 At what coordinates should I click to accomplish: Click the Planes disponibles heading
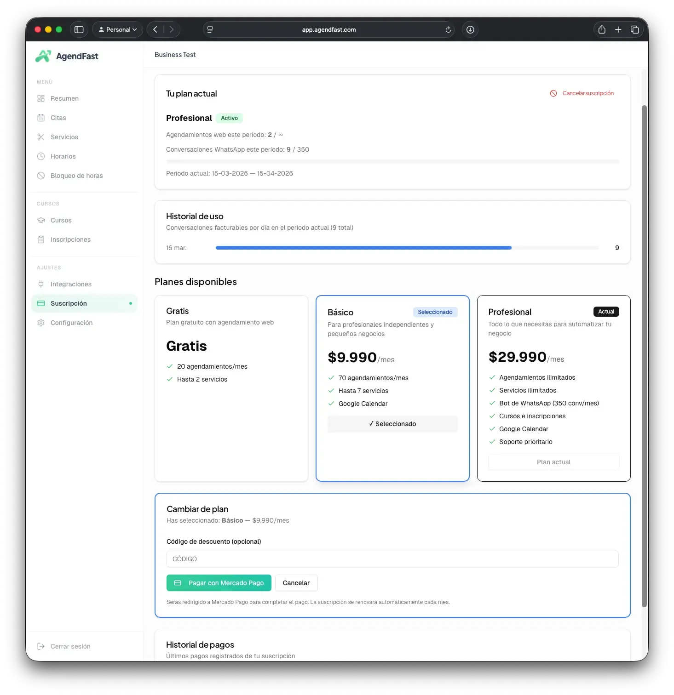coord(196,282)
